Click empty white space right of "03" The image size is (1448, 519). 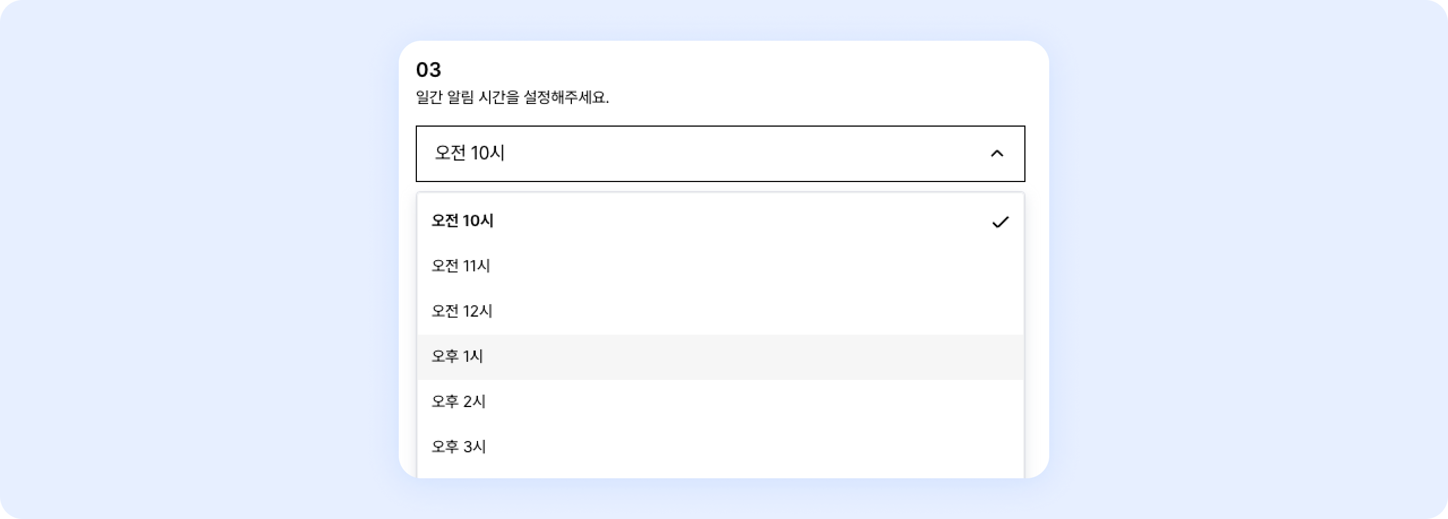[735, 70]
